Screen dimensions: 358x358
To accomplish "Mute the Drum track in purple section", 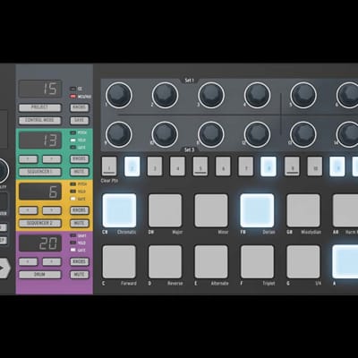I will coord(80,275).
